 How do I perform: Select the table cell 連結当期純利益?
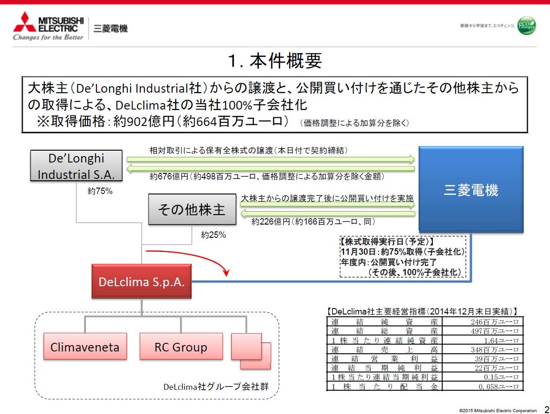[385, 367]
